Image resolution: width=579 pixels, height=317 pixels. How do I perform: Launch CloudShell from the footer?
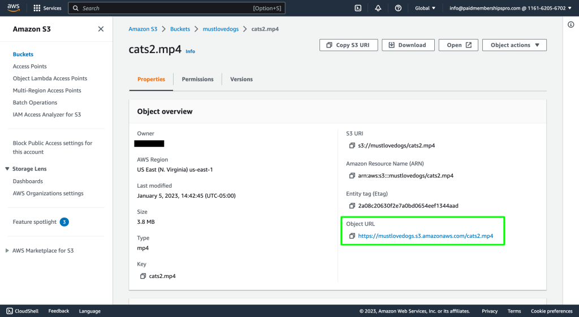coord(23,311)
